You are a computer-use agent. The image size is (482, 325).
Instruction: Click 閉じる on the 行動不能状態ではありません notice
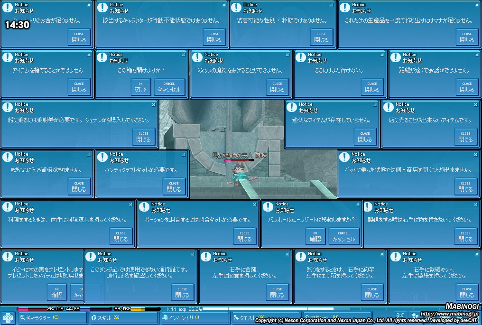[214, 37]
